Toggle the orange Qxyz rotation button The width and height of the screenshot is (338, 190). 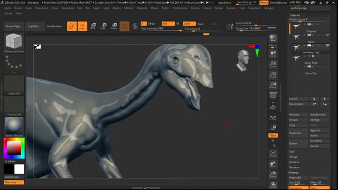point(273,135)
